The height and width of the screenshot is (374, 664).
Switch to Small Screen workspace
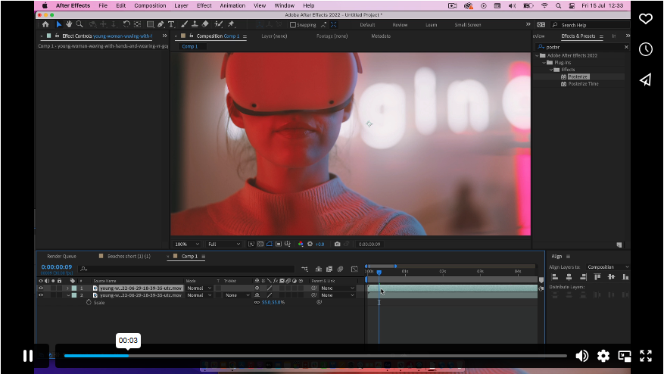pos(467,25)
